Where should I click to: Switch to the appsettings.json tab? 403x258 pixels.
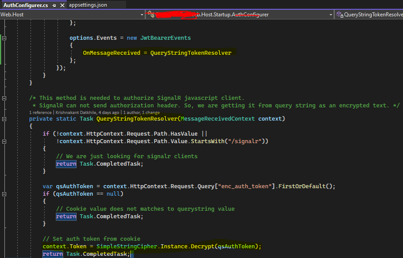[x=87, y=5]
